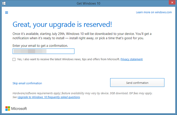Click the Microsoft wordmark text

pos(19,109)
